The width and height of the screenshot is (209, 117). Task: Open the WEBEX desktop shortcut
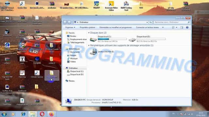click(7, 46)
